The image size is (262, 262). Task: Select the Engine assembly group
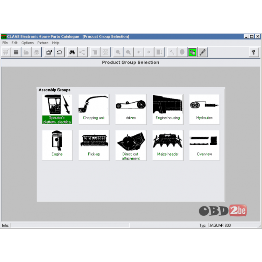coord(57,145)
